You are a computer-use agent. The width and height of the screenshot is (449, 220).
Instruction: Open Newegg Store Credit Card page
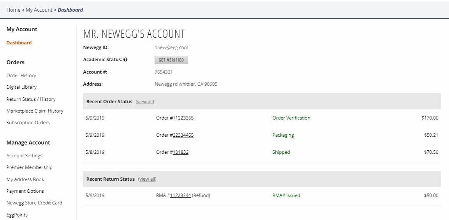click(34, 203)
